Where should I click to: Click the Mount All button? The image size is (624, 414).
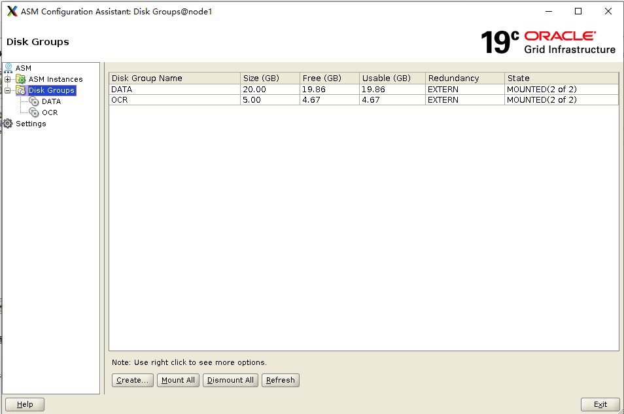pyautogui.click(x=178, y=380)
